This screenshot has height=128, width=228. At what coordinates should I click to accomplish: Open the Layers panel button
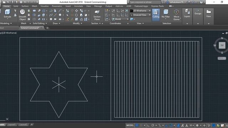tap(187, 13)
